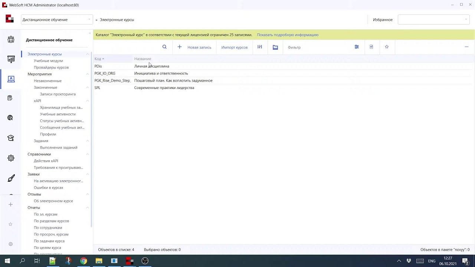Viewport: 475px width, 267px height.
Task: Collapse the Отзывы tree node
Action: pyautogui.click(x=88, y=194)
